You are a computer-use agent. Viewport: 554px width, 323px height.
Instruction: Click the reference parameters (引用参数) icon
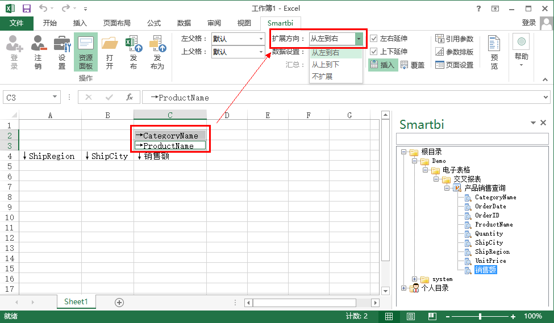click(455, 39)
